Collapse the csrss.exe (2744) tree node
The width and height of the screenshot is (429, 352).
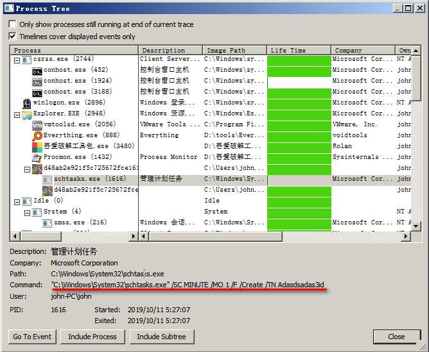click(x=17, y=60)
